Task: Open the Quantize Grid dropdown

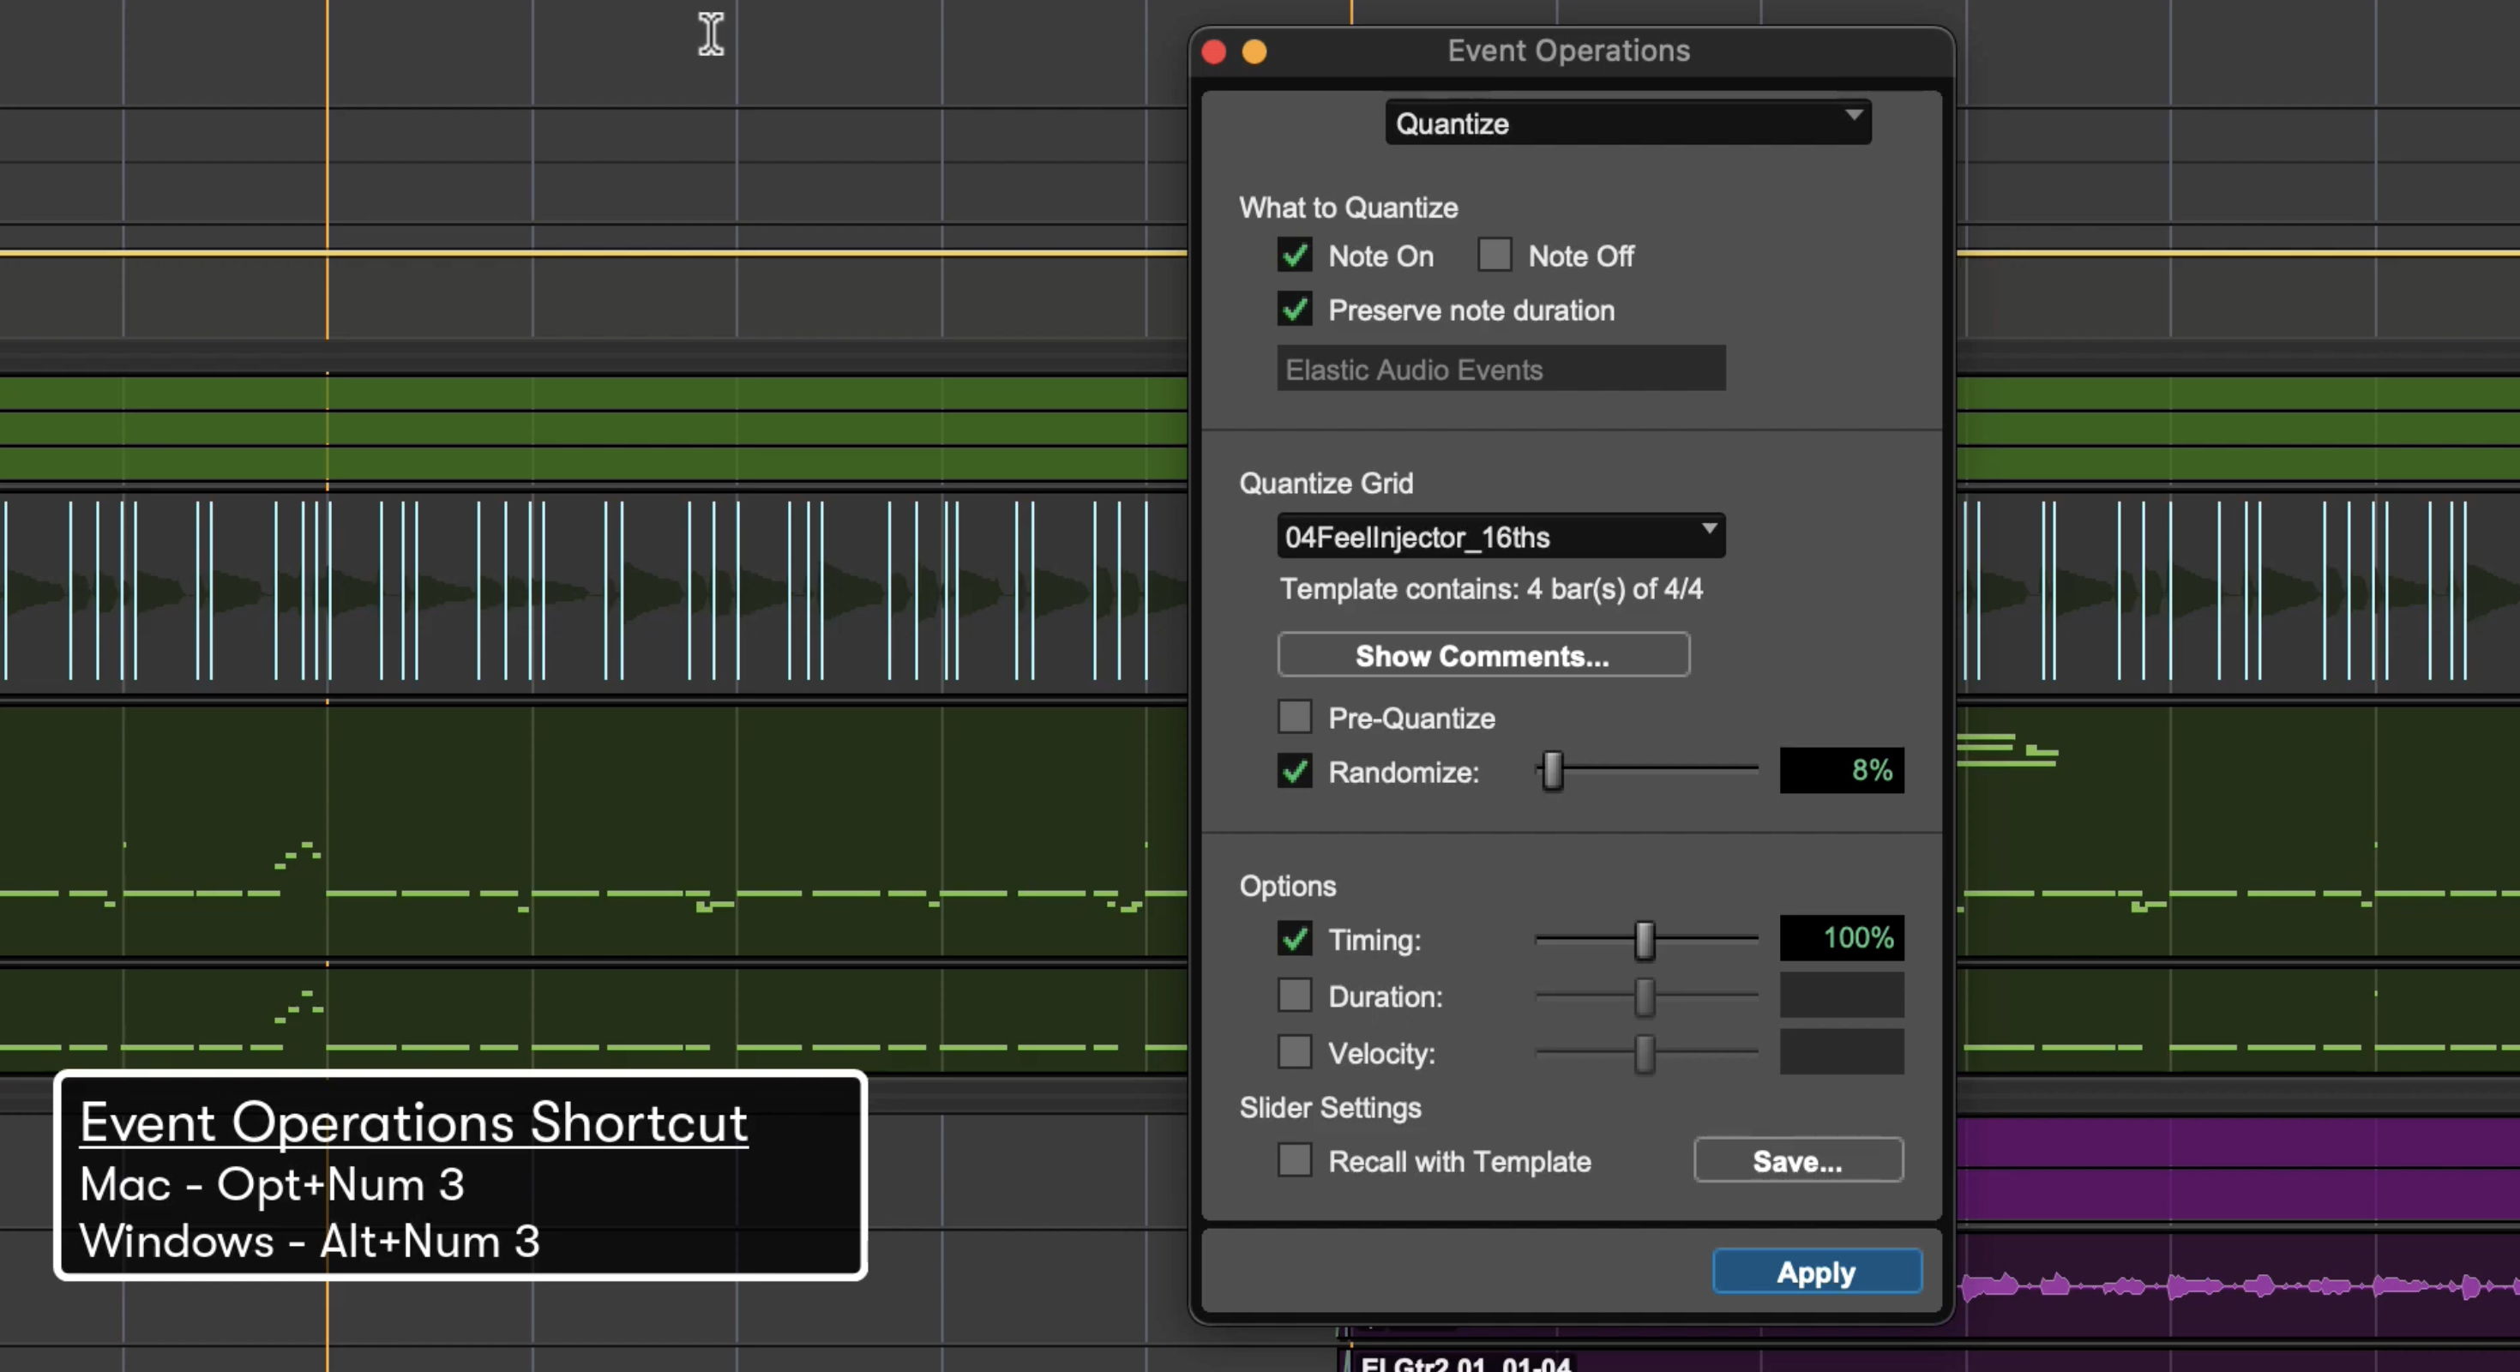Action: point(1500,536)
